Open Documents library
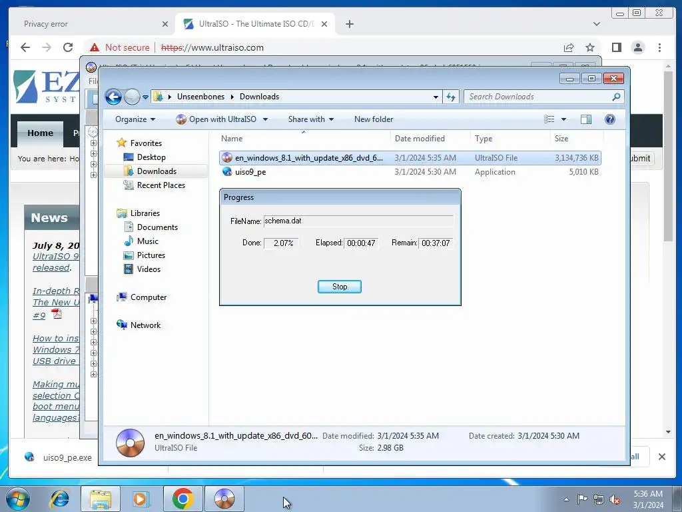 [x=151, y=227]
